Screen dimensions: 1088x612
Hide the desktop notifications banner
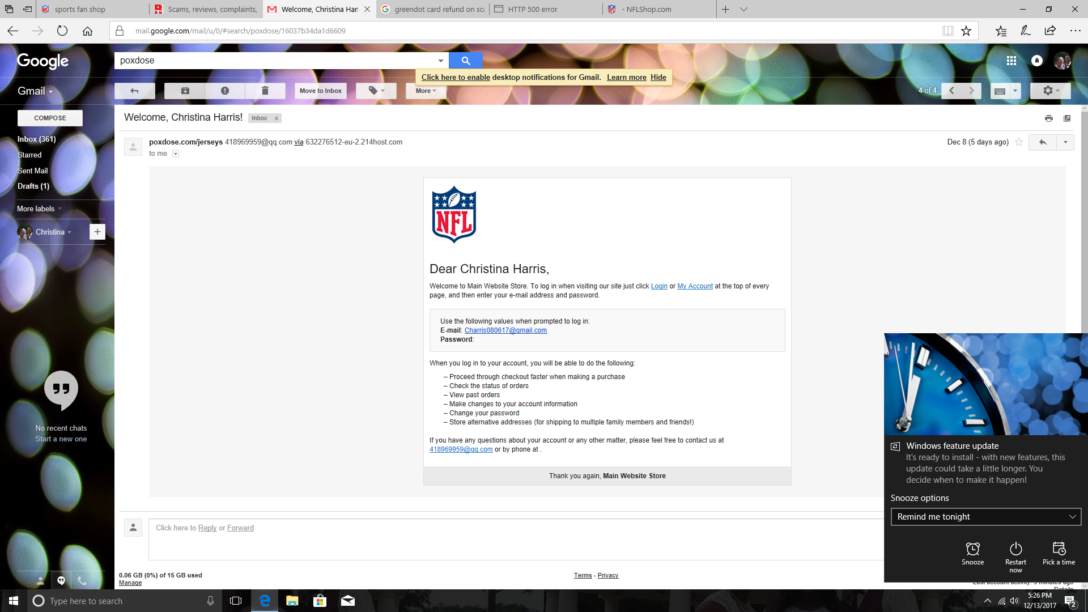pyautogui.click(x=658, y=77)
